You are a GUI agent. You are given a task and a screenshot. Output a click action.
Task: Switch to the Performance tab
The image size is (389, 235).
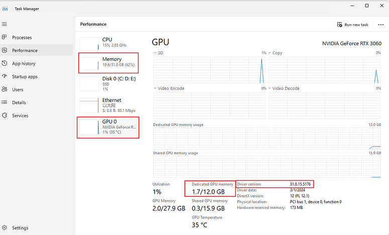pyautogui.click(x=25, y=51)
